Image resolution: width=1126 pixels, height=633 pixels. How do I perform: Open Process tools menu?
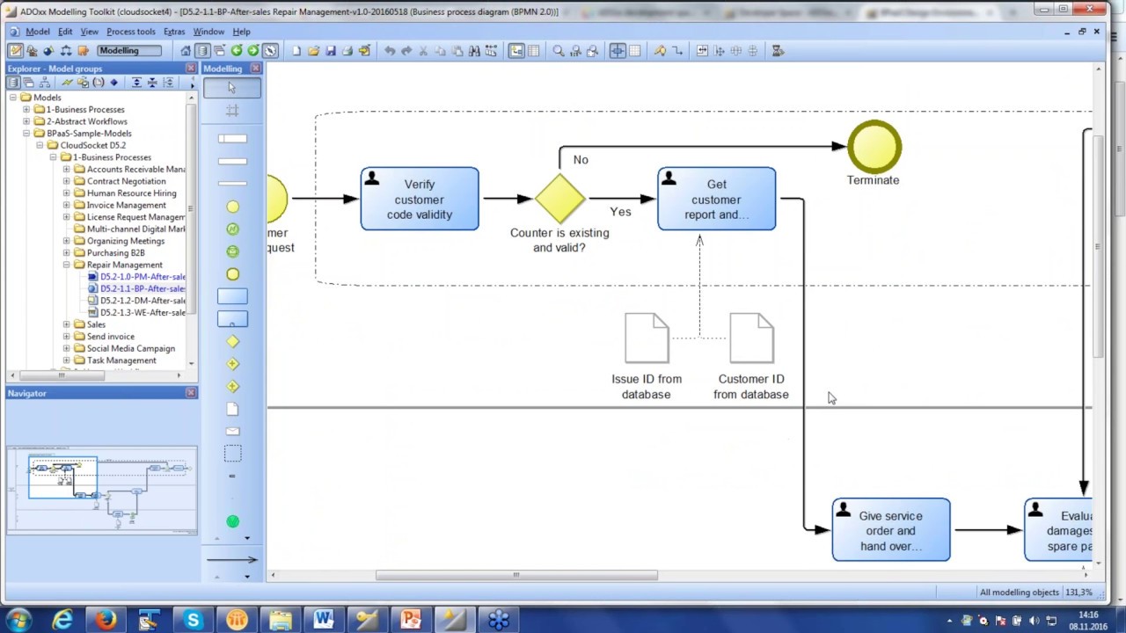click(131, 32)
